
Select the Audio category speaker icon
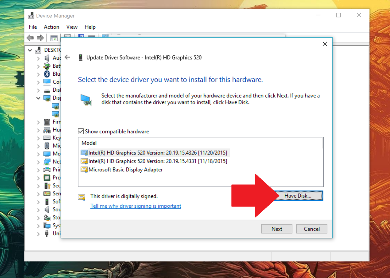pos(47,58)
